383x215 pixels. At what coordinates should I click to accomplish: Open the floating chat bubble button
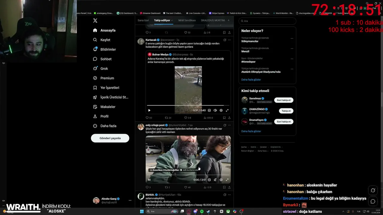(x=373, y=201)
